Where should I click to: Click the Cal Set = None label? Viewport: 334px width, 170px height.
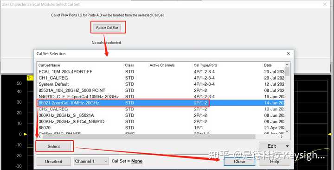tap(127, 161)
